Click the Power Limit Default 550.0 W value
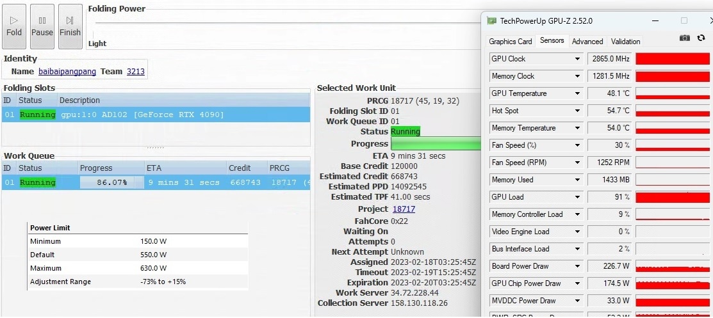Image resolution: width=713 pixels, height=318 pixels. pos(153,255)
